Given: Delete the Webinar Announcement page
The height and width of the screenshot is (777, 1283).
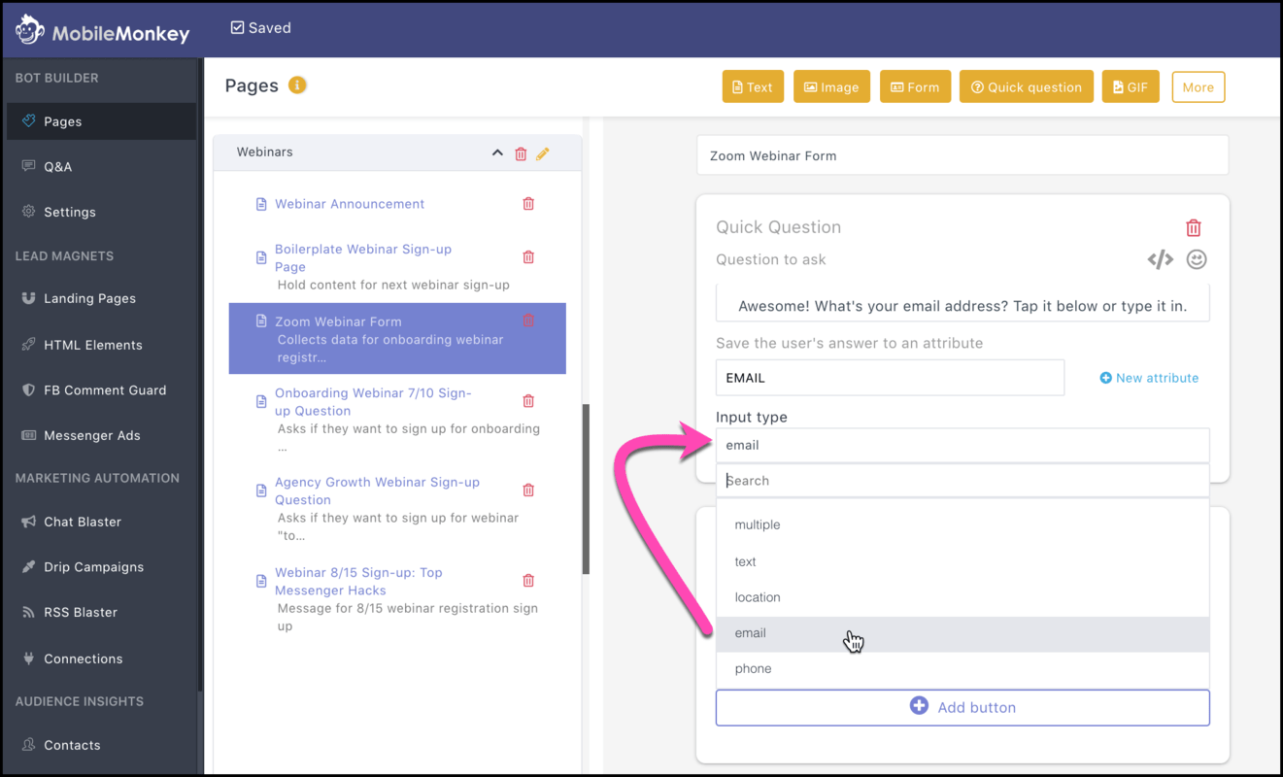Looking at the screenshot, I should (528, 204).
